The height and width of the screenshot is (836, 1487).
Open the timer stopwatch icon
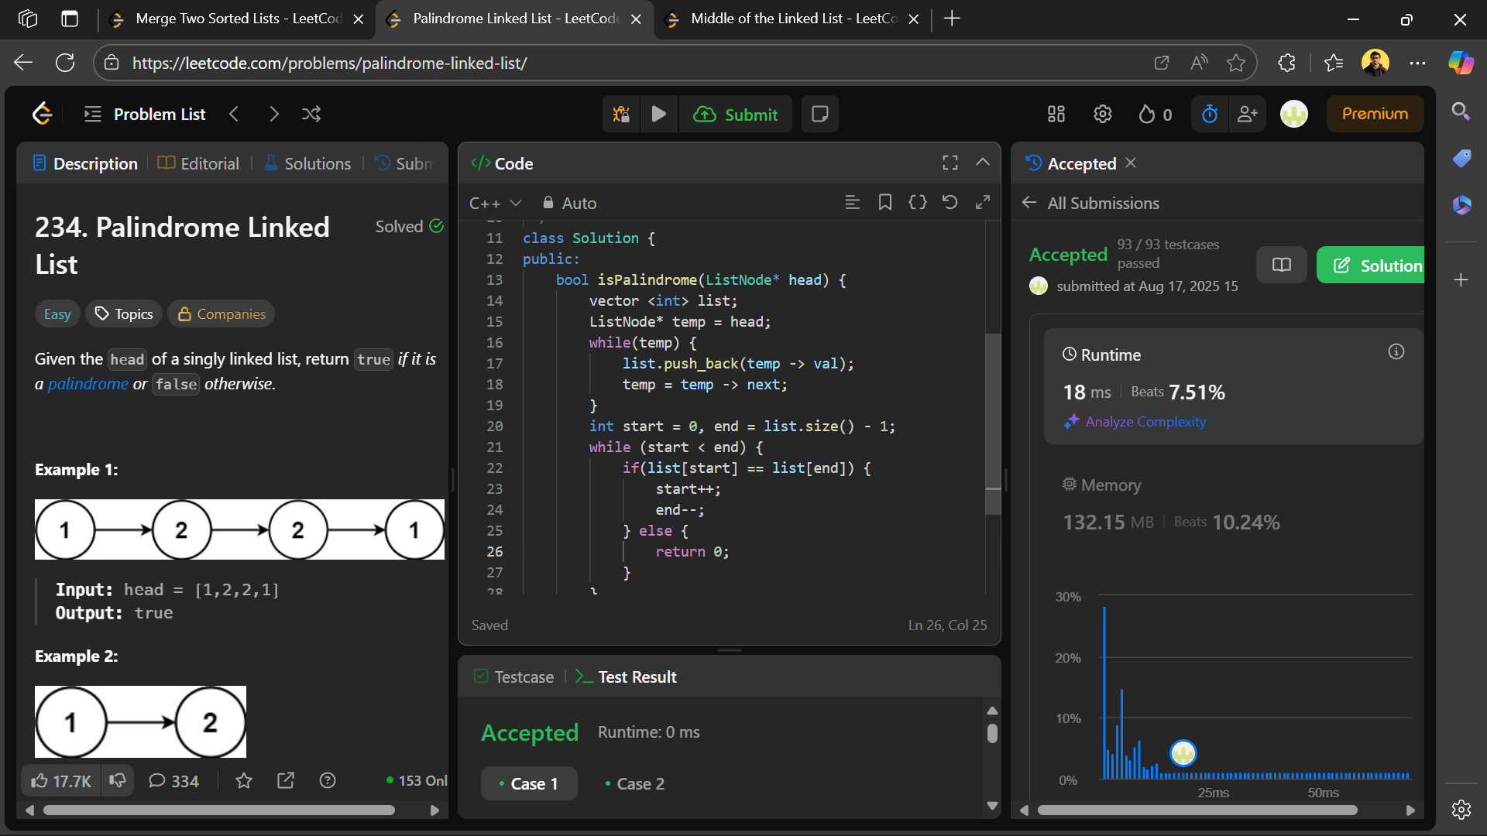(1209, 115)
